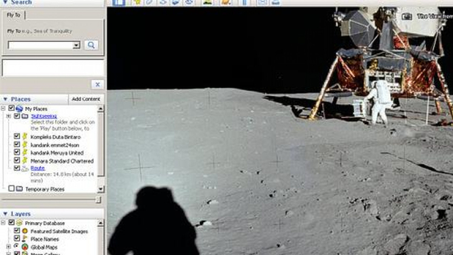453x255 pixels.
Task: Click the camera icon on the Moon photo
Action: [407, 16]
